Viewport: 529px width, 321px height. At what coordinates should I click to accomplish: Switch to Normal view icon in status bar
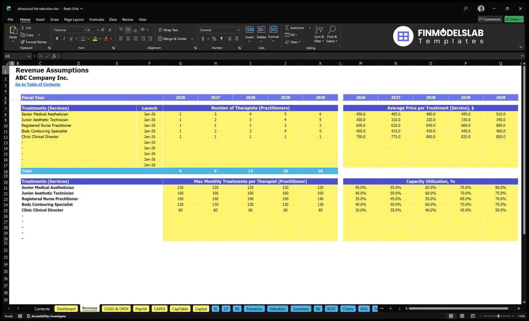click(451, 316)
